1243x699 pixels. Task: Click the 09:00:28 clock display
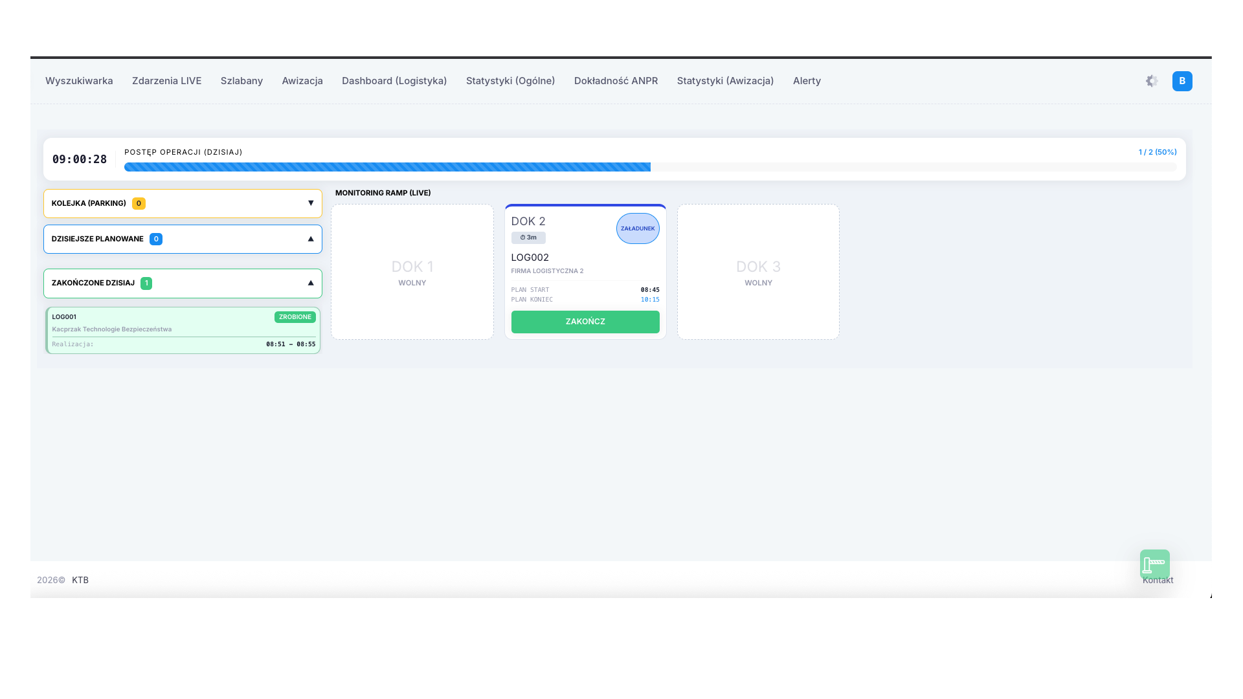[80, 159]
